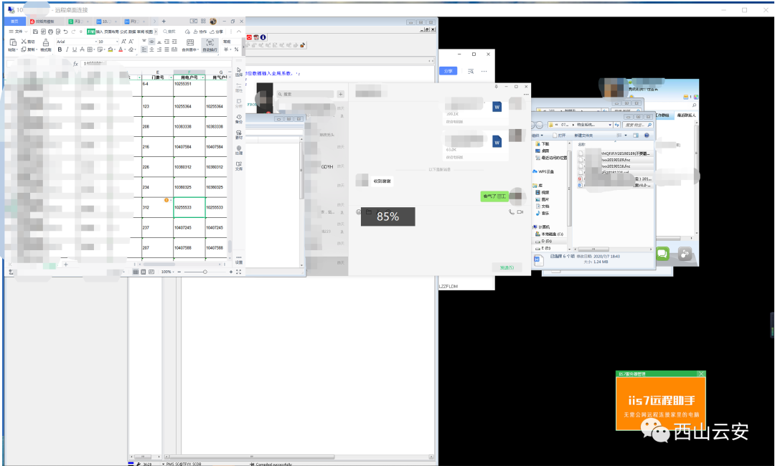Open the Explorer view options dropdown
Image resolution: width=775 pixels, height=466 pixels.
pos(626,135)
